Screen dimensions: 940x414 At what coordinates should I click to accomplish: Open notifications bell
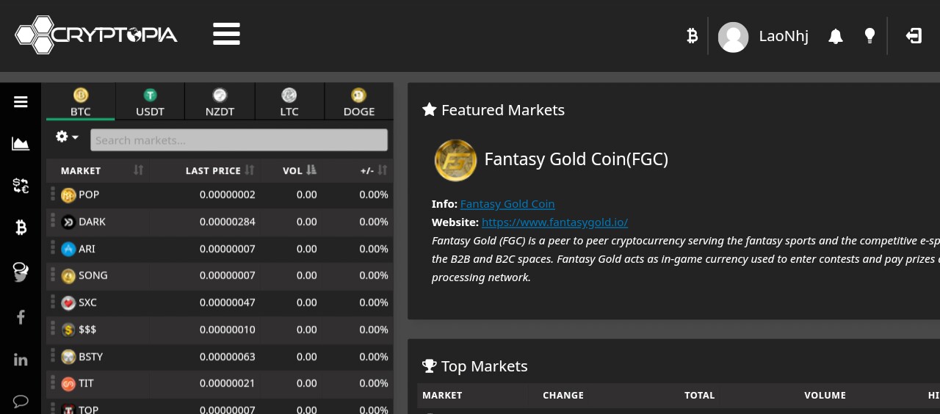pyautogui.click(x=835, y=36)
